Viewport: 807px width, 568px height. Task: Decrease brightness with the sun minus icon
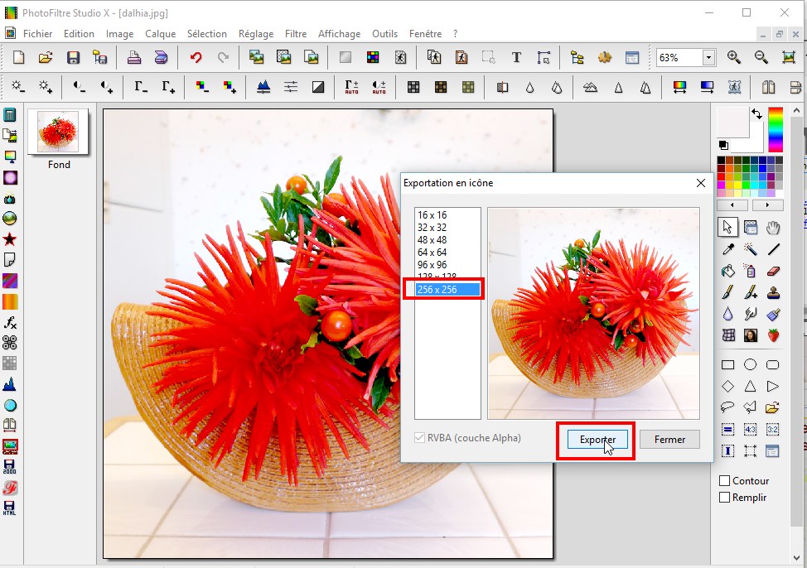coord(18,87)
